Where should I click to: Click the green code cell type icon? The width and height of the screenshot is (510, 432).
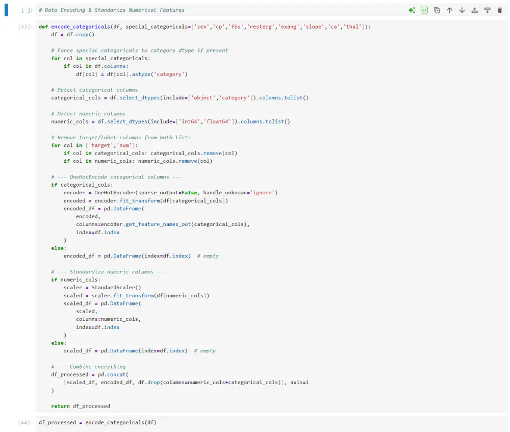tap(424, 9)
